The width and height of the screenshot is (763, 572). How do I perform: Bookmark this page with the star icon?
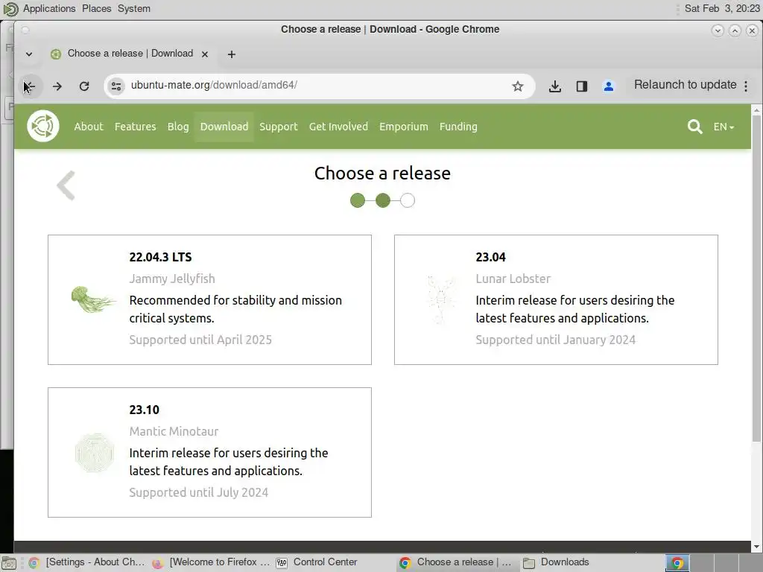[517, 86]
